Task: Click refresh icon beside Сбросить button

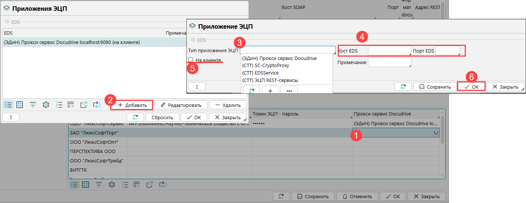Action: click(x=135, y=117)
